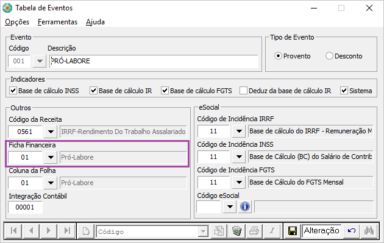
Task: Expand the Ficha Financeira dropdown
Action: (51, 157)
